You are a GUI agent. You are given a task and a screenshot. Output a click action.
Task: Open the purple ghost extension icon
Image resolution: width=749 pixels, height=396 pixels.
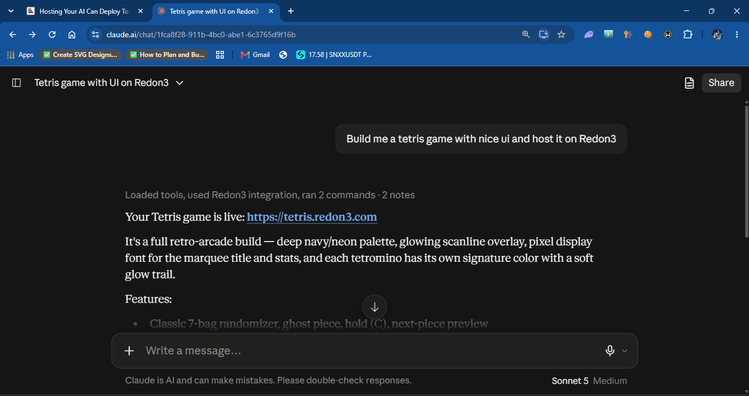(589, 35)
